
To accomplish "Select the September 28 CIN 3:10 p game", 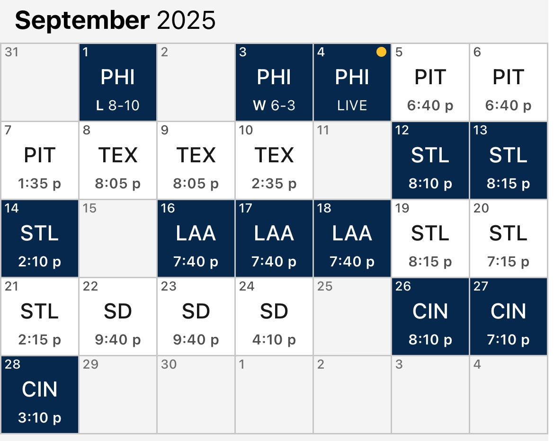I will coord(40,395).
